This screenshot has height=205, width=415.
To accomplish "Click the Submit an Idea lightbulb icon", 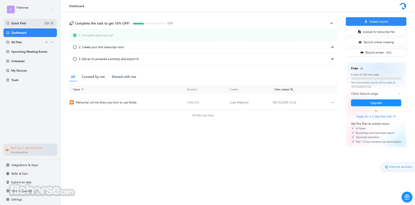I will click(8, 182).
